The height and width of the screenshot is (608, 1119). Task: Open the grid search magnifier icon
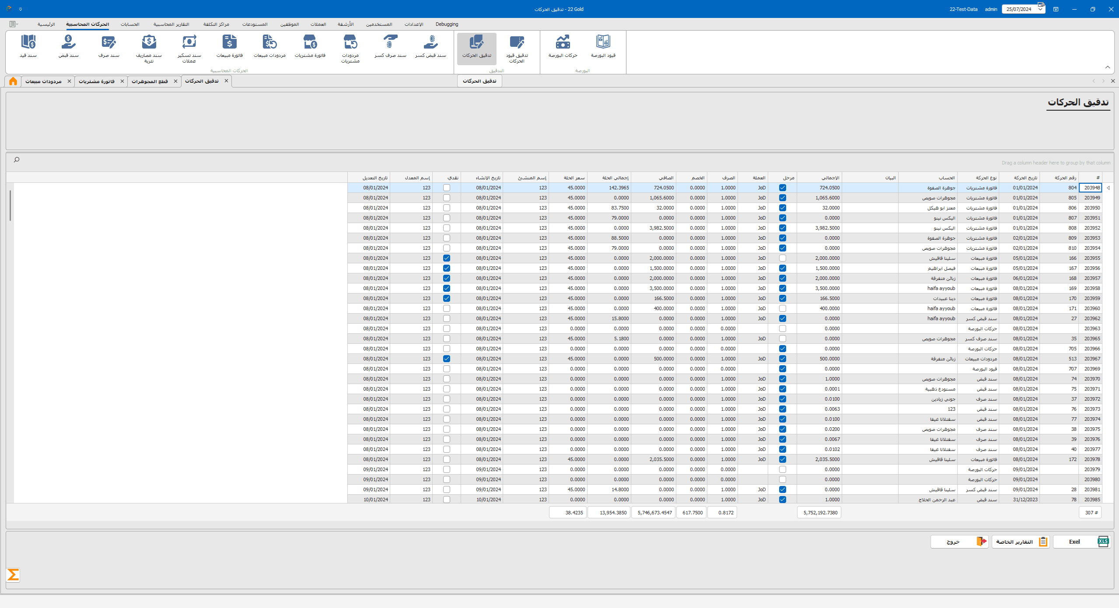click(17, 160)
